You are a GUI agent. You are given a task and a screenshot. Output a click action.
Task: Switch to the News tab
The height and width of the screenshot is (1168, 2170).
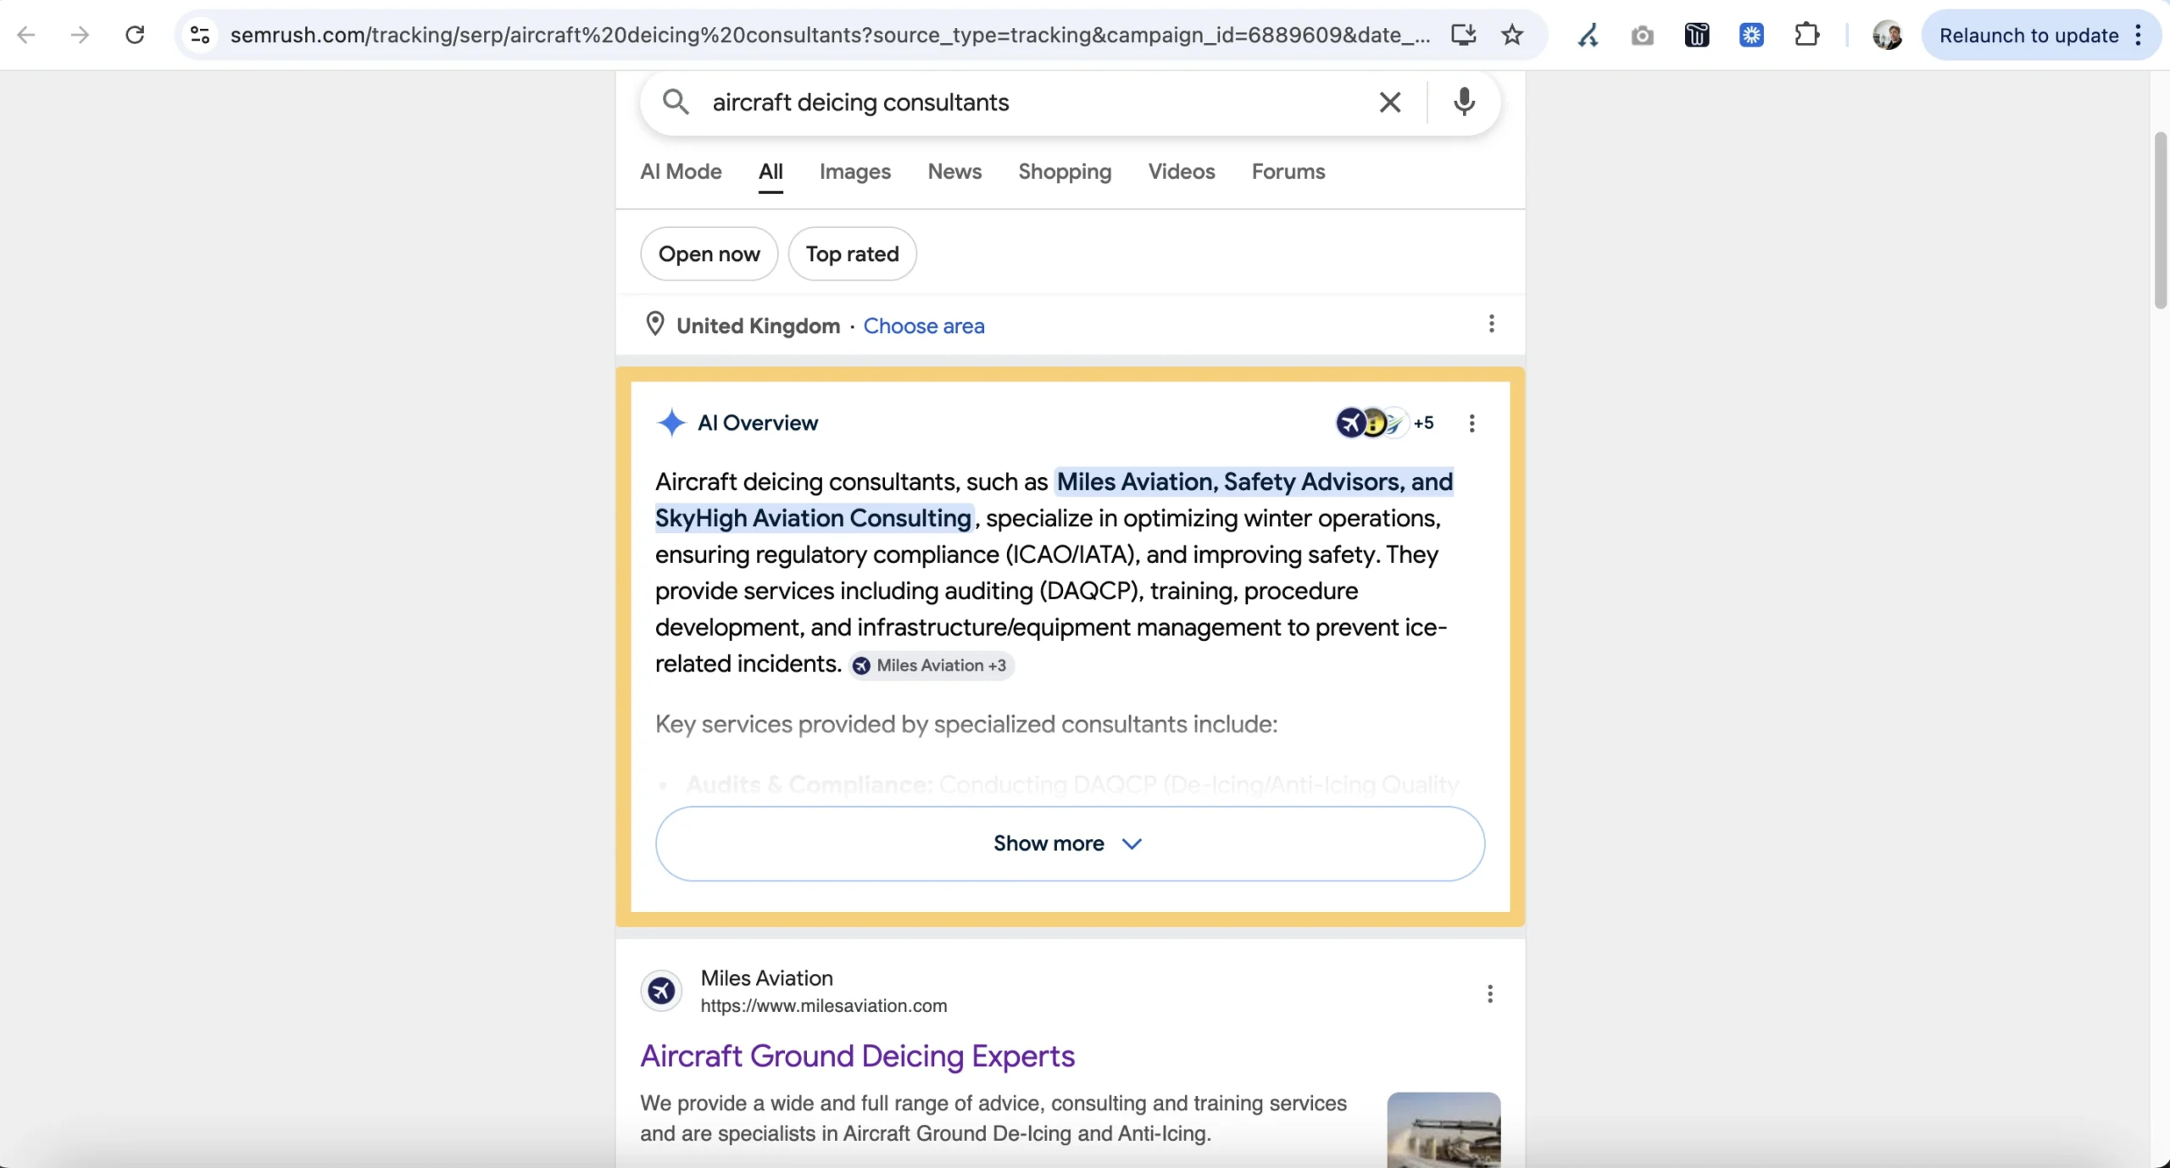click(x=954, y=171)
